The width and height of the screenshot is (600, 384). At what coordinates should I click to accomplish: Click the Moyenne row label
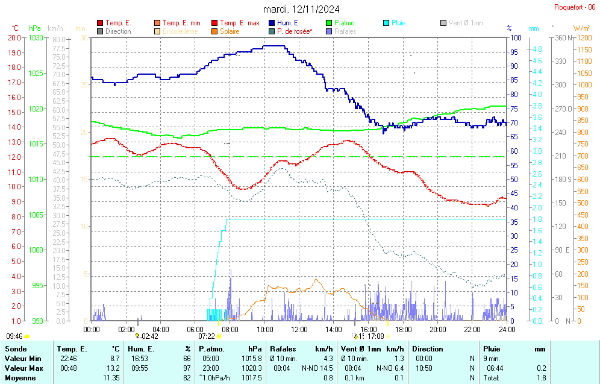[20, 378]
